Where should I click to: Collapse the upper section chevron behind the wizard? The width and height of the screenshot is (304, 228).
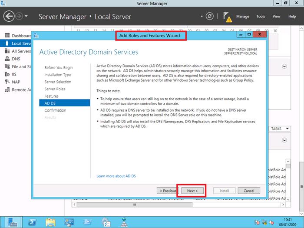(x=284, y=66)
